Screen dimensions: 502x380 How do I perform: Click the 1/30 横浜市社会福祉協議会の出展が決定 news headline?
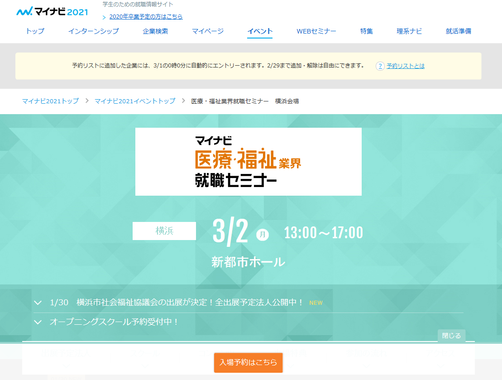[x=177, y=303]
